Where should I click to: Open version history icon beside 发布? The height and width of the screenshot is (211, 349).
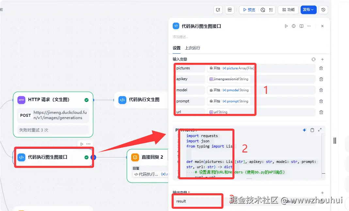coord(324,9)
